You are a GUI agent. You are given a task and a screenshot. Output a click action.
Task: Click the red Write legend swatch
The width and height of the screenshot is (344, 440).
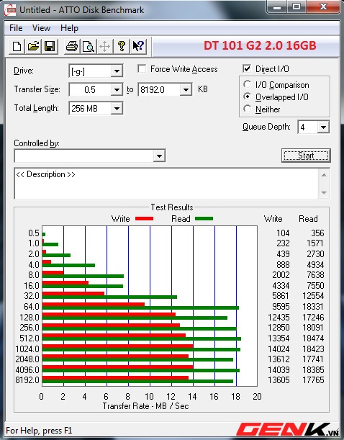tap(144, 219)
